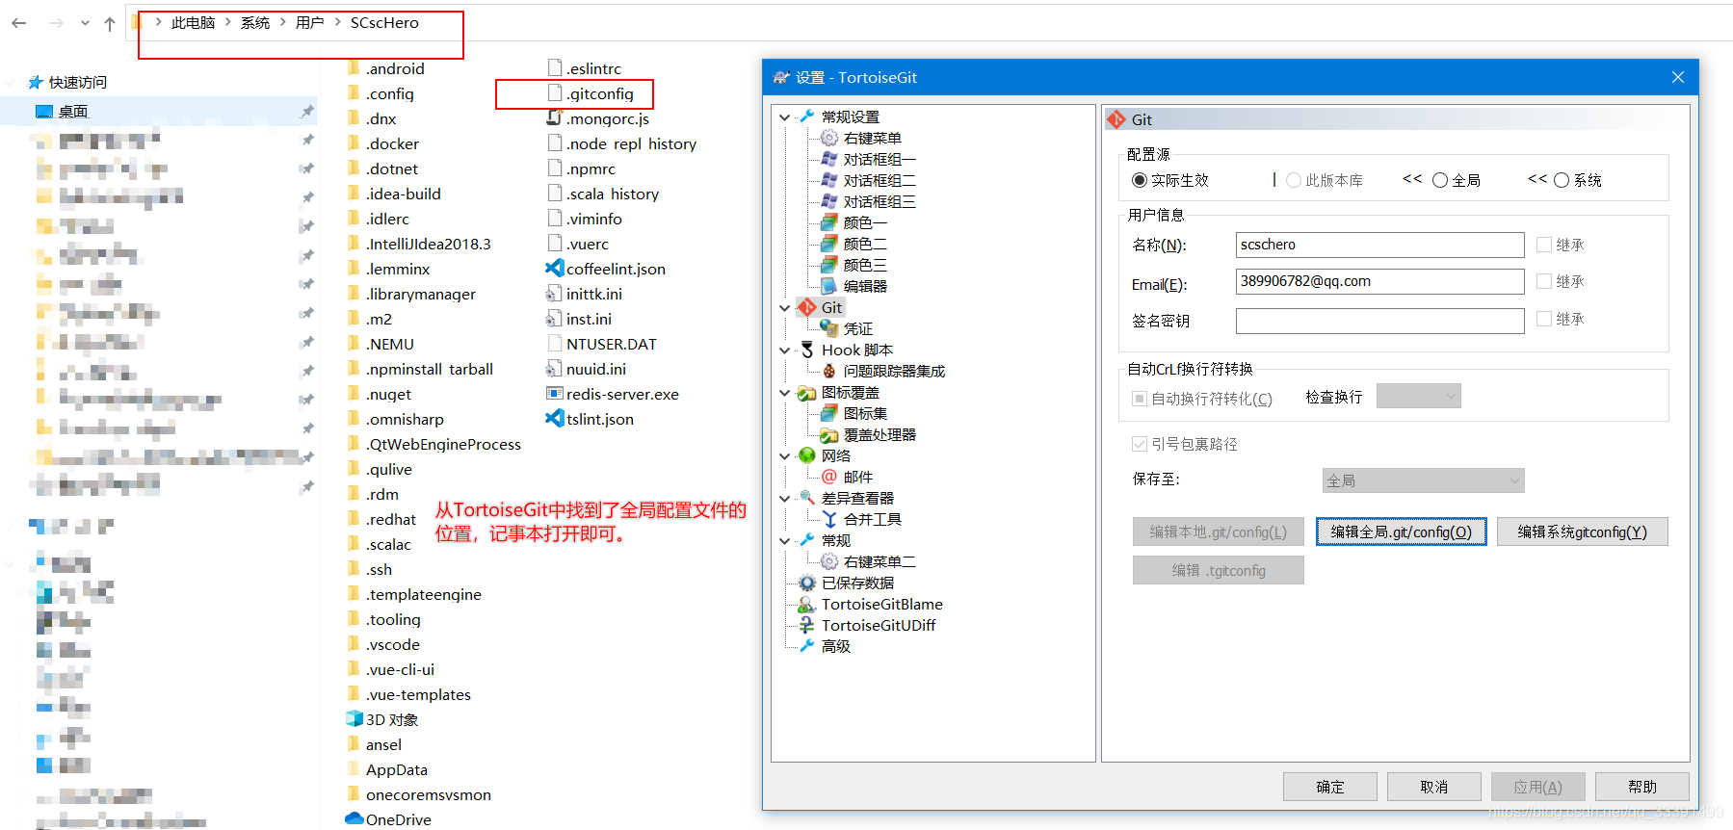Click the Name (名称) input field
1733x830 pixels.
pos(1379,245)
